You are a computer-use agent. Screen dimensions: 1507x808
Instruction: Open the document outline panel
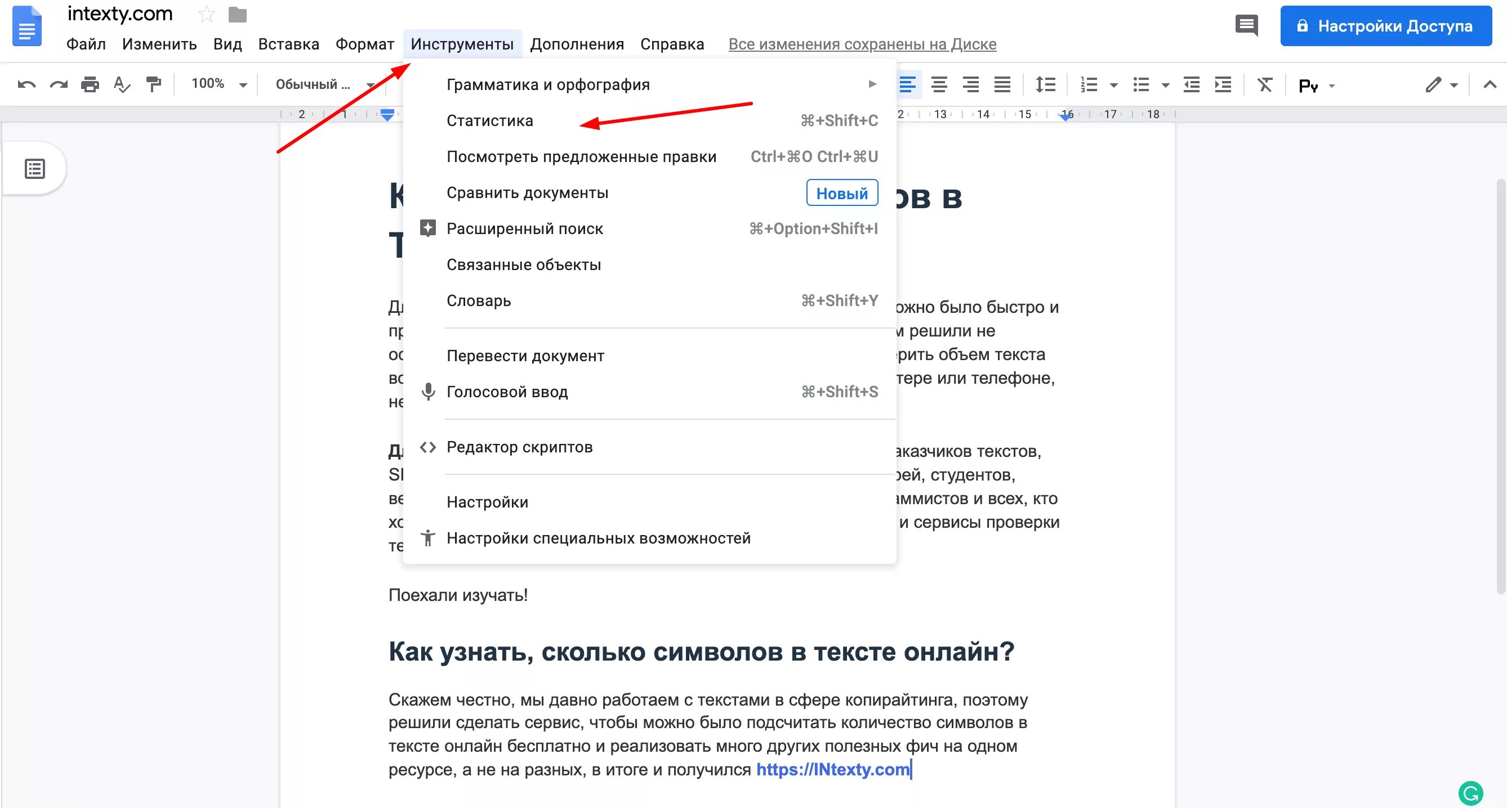34,168
